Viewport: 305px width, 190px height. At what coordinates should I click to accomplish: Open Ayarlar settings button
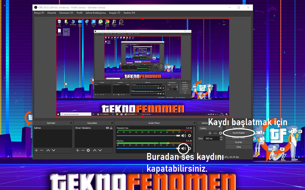click(x=239, y=142)
